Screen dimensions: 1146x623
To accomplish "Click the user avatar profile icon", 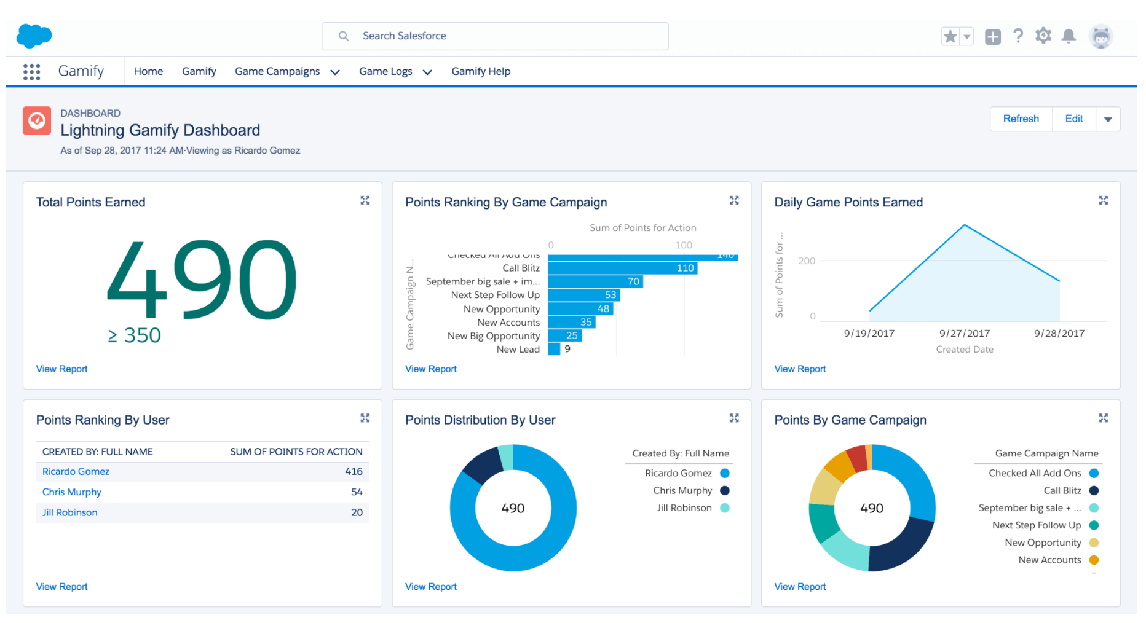I will click(x=1101, y=36).
